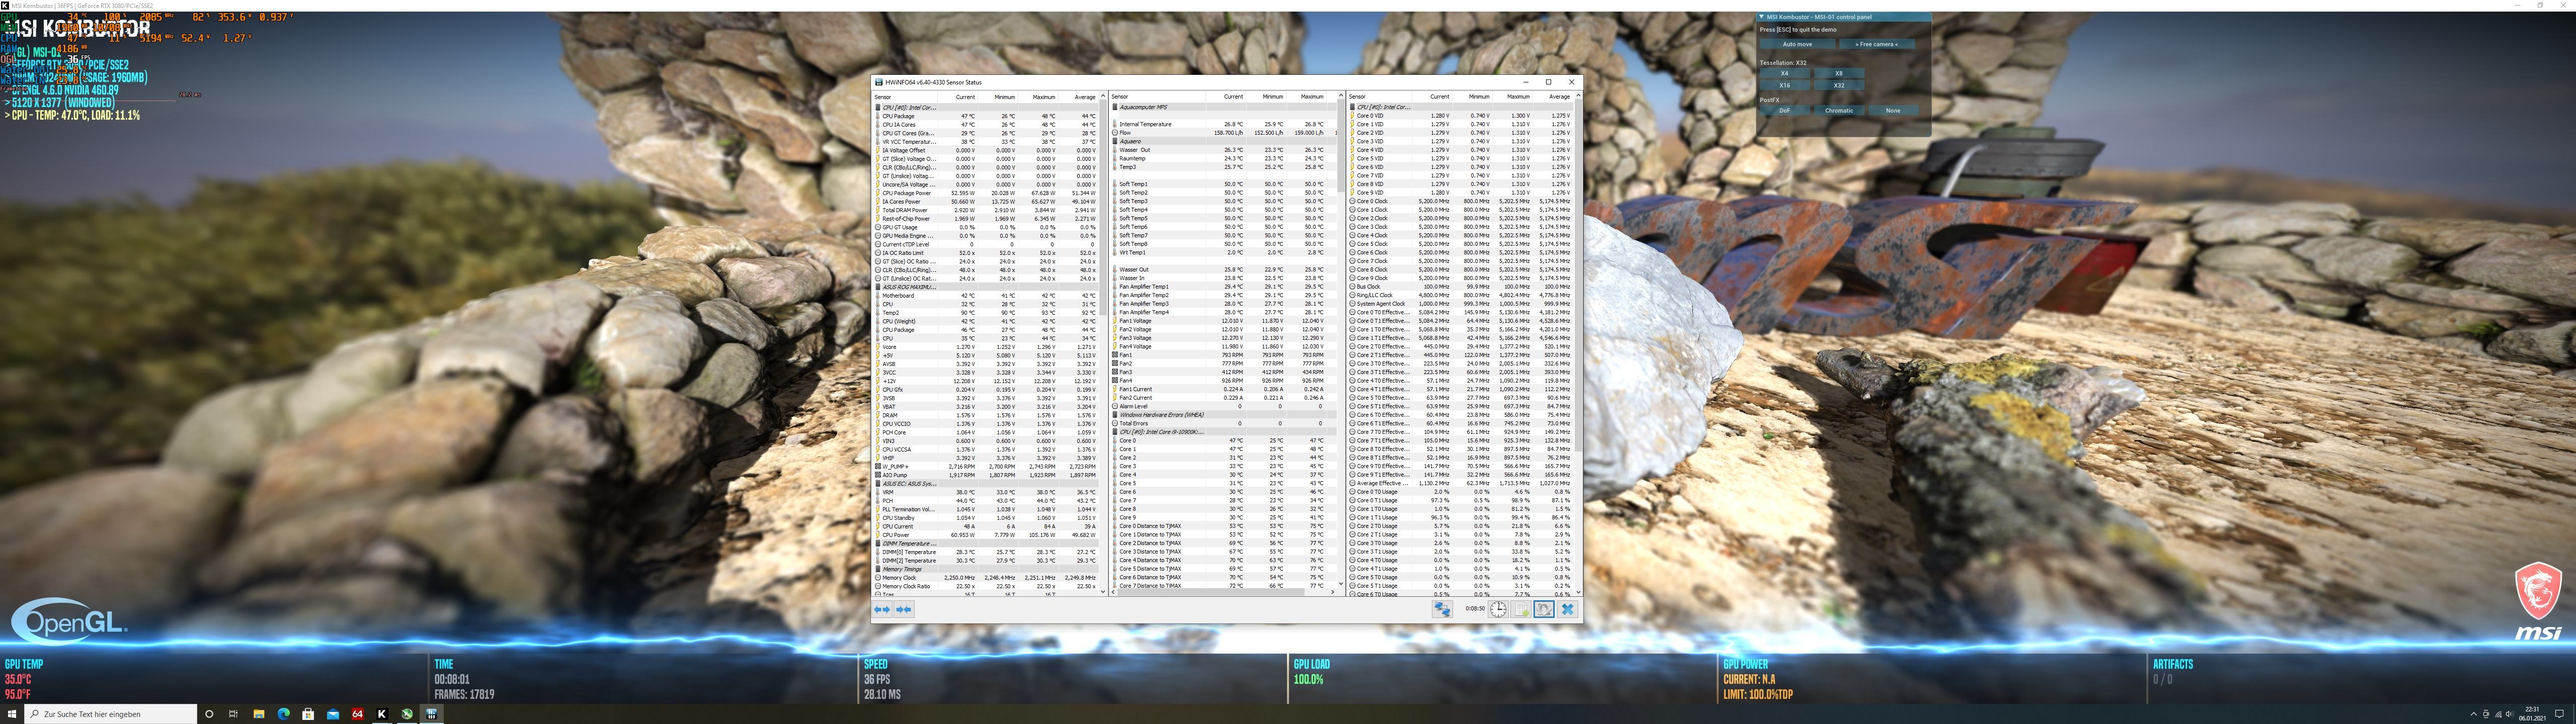This screenshot has width=2576, height=724.
Task: Select the CPU Package Power row
Action: pos(986,193)
